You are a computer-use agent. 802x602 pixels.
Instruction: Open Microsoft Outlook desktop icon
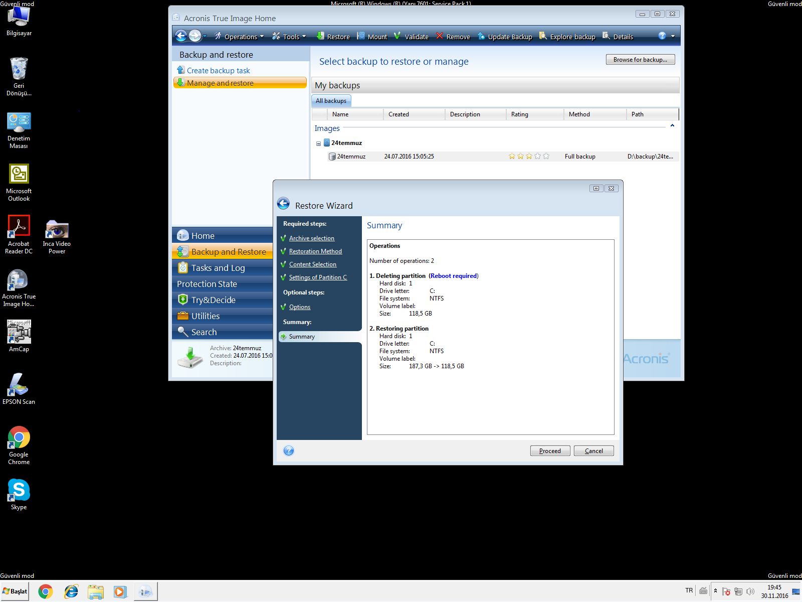click(19, 183)
